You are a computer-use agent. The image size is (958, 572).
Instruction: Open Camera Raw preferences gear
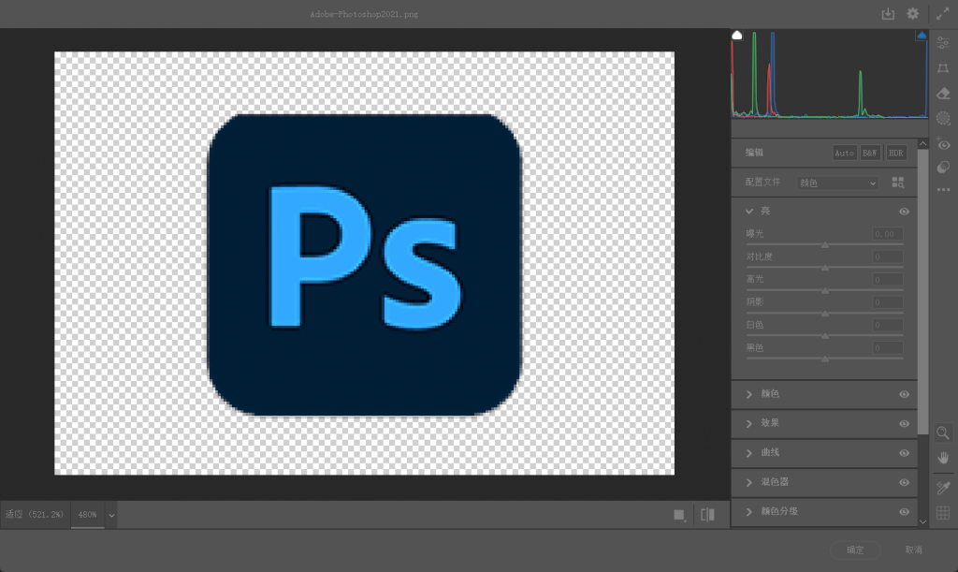pos(913,14)
